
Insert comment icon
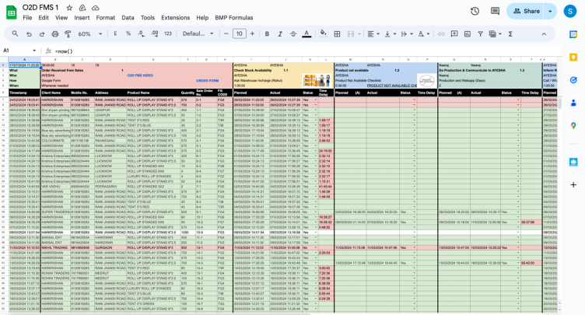(454, 34)
